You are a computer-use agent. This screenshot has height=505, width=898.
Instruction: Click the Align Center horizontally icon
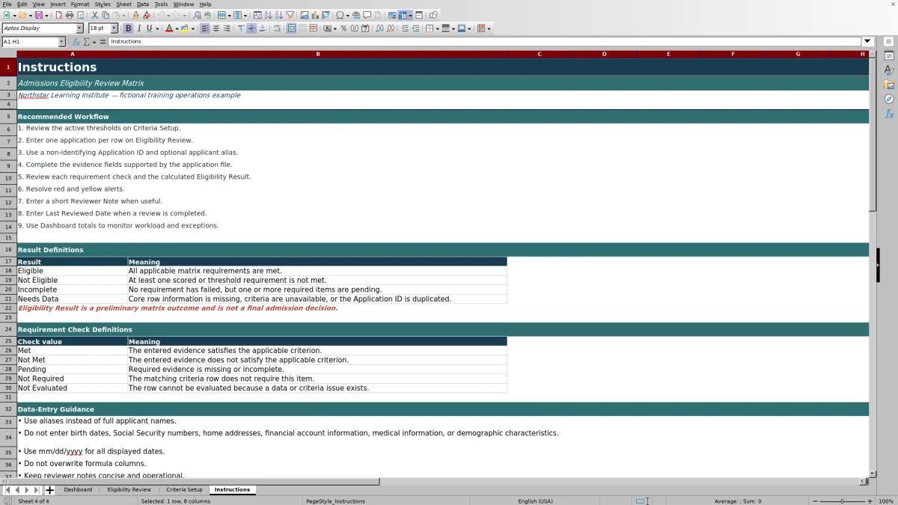(x=216, y=28)
